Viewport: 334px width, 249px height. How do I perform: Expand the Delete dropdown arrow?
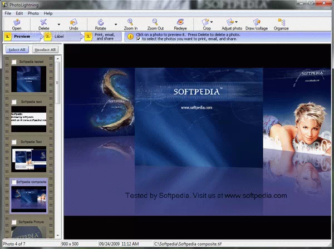59,24
